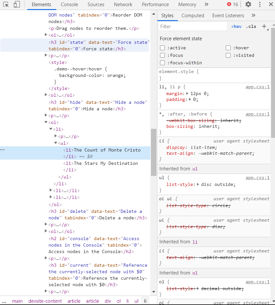Open the Event Listeners pane tab
This screenshot has height=305, width=275.
click(x=228, y=16)
